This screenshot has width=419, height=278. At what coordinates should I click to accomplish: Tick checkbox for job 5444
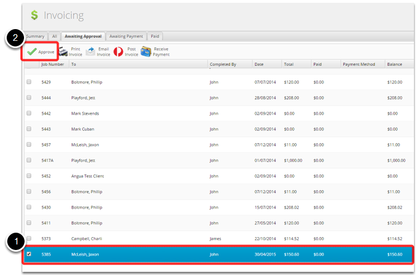pos(29,97)
